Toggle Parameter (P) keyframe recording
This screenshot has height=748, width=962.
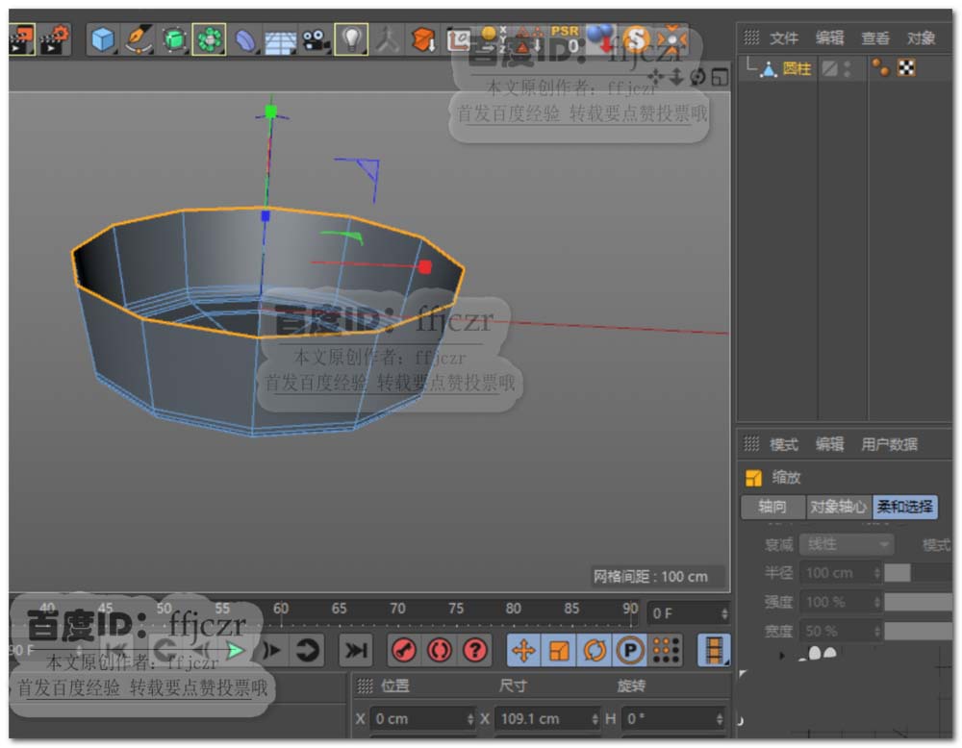tap(629, 650)
